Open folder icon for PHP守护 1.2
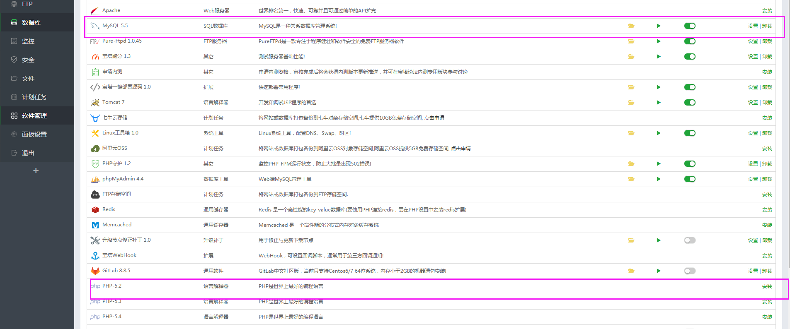The height and width of the screenshot is (329, 790). click(x=631, y=164)
